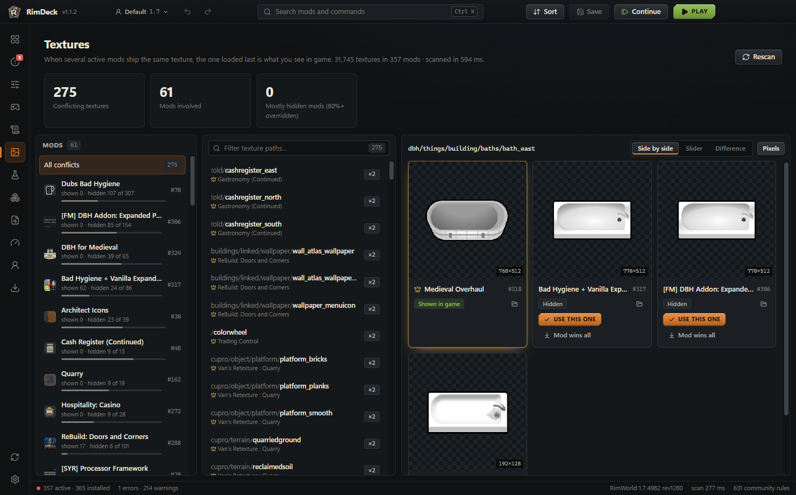Open the sliders options icon in sidebar
Viewport: 796px width, 495px height.
(x=15, y=84)
